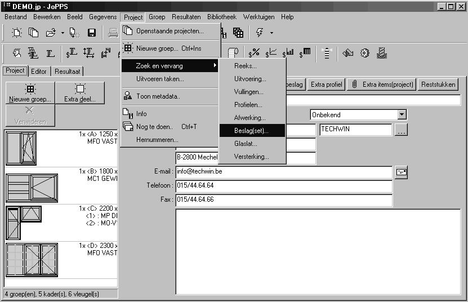The image size is (468, 302).
Task: Open the Onbekend dropdown
Action: click(x=402, y=115)
